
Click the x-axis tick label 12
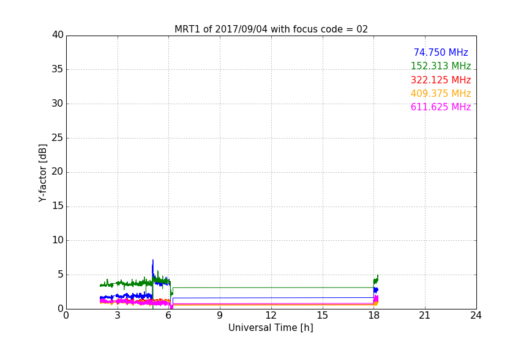click(x=271, y=316)
